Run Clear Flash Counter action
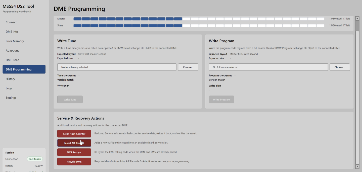The height and width of the screenshot is (172, 362). coord(74,134)
